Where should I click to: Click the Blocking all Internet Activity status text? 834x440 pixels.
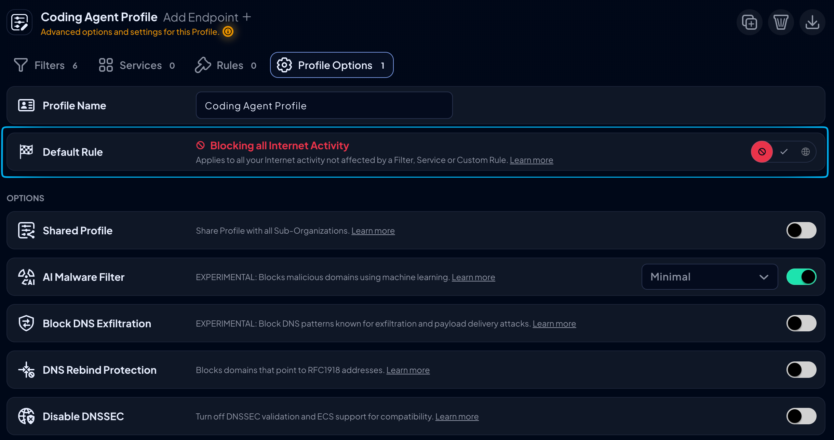[x=279, y=146]
